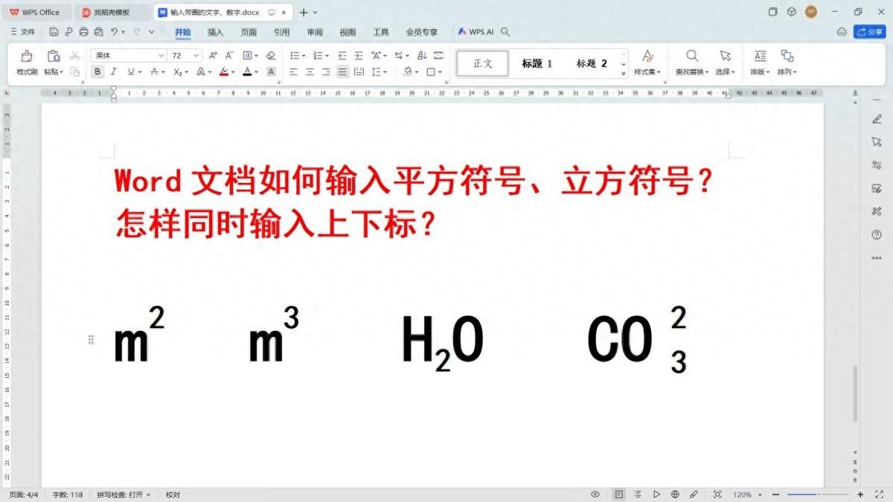Open the 视图 (View) ribbon tab

[x=348, y=32]
